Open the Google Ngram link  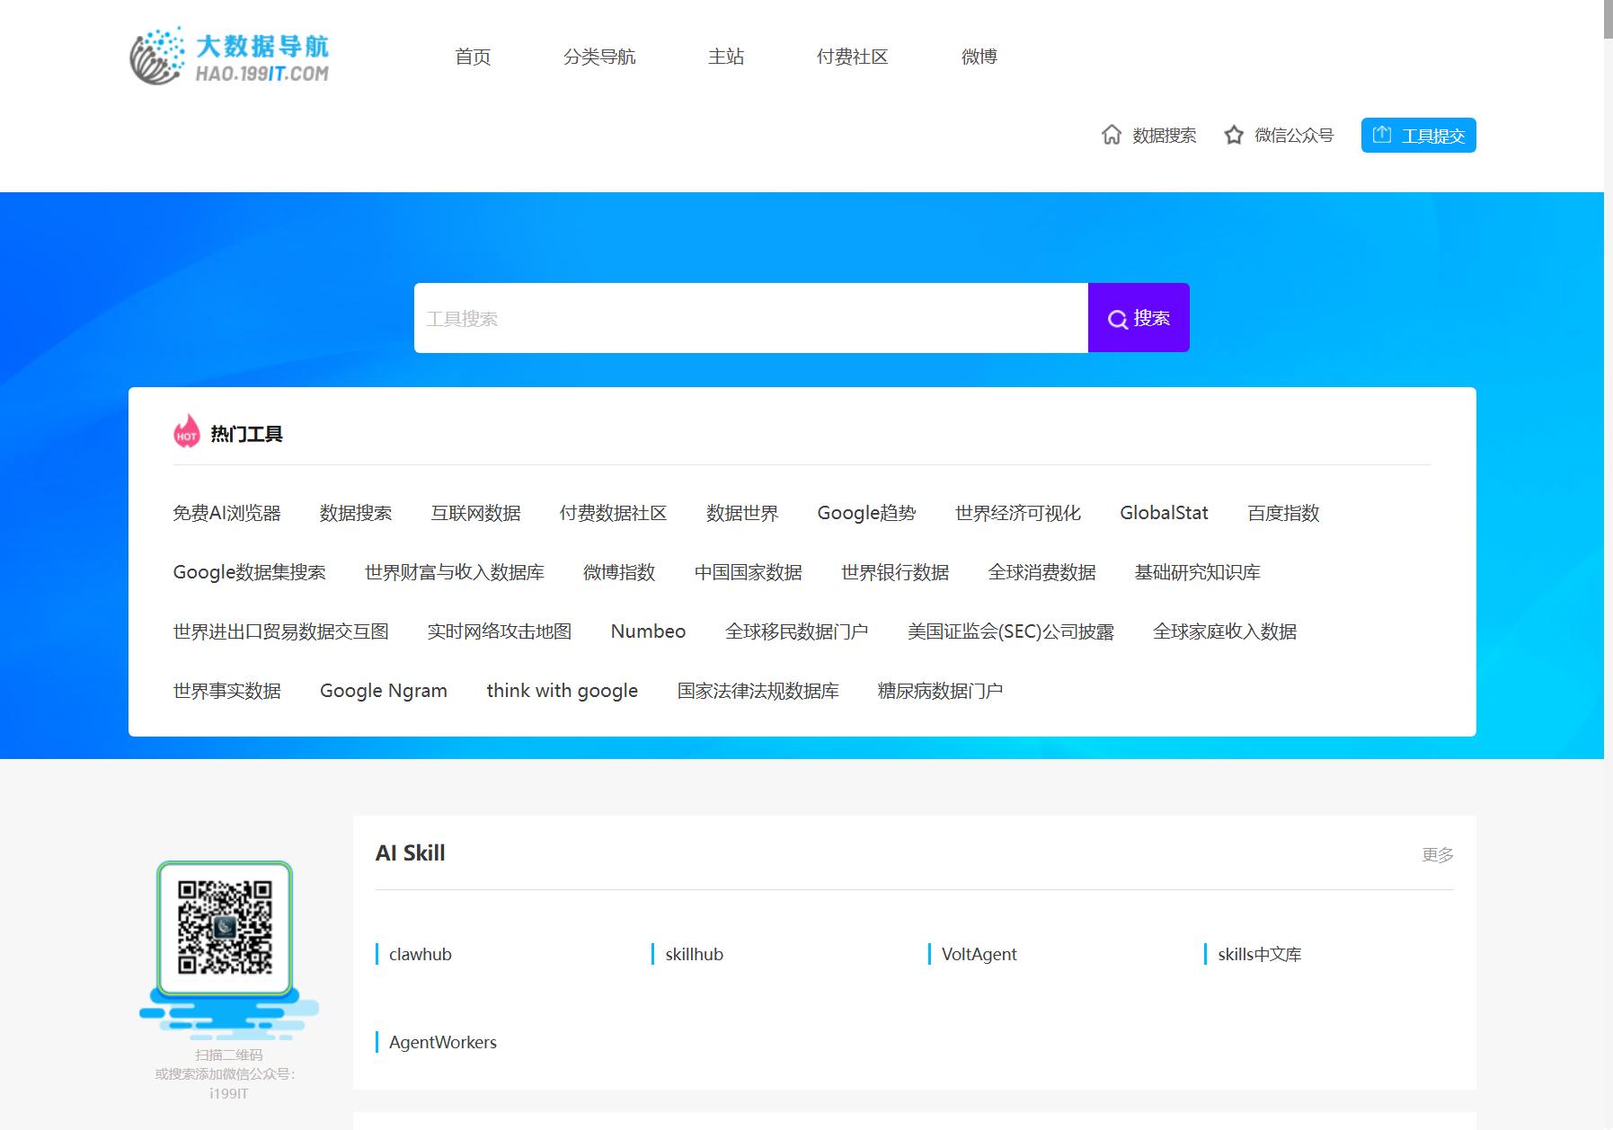pyautogui.click(x=384, y=691)
